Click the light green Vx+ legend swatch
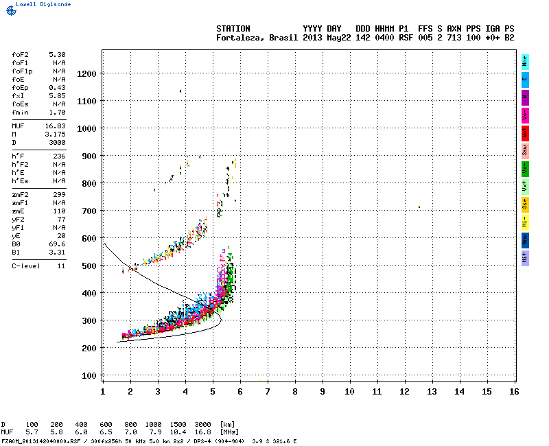The width and height of the screenshot is (549, 446). coord(525,186)
